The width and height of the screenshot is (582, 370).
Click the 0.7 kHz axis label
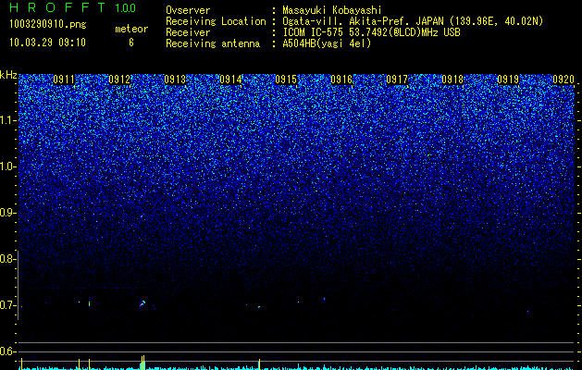click(x=6, y=305)
